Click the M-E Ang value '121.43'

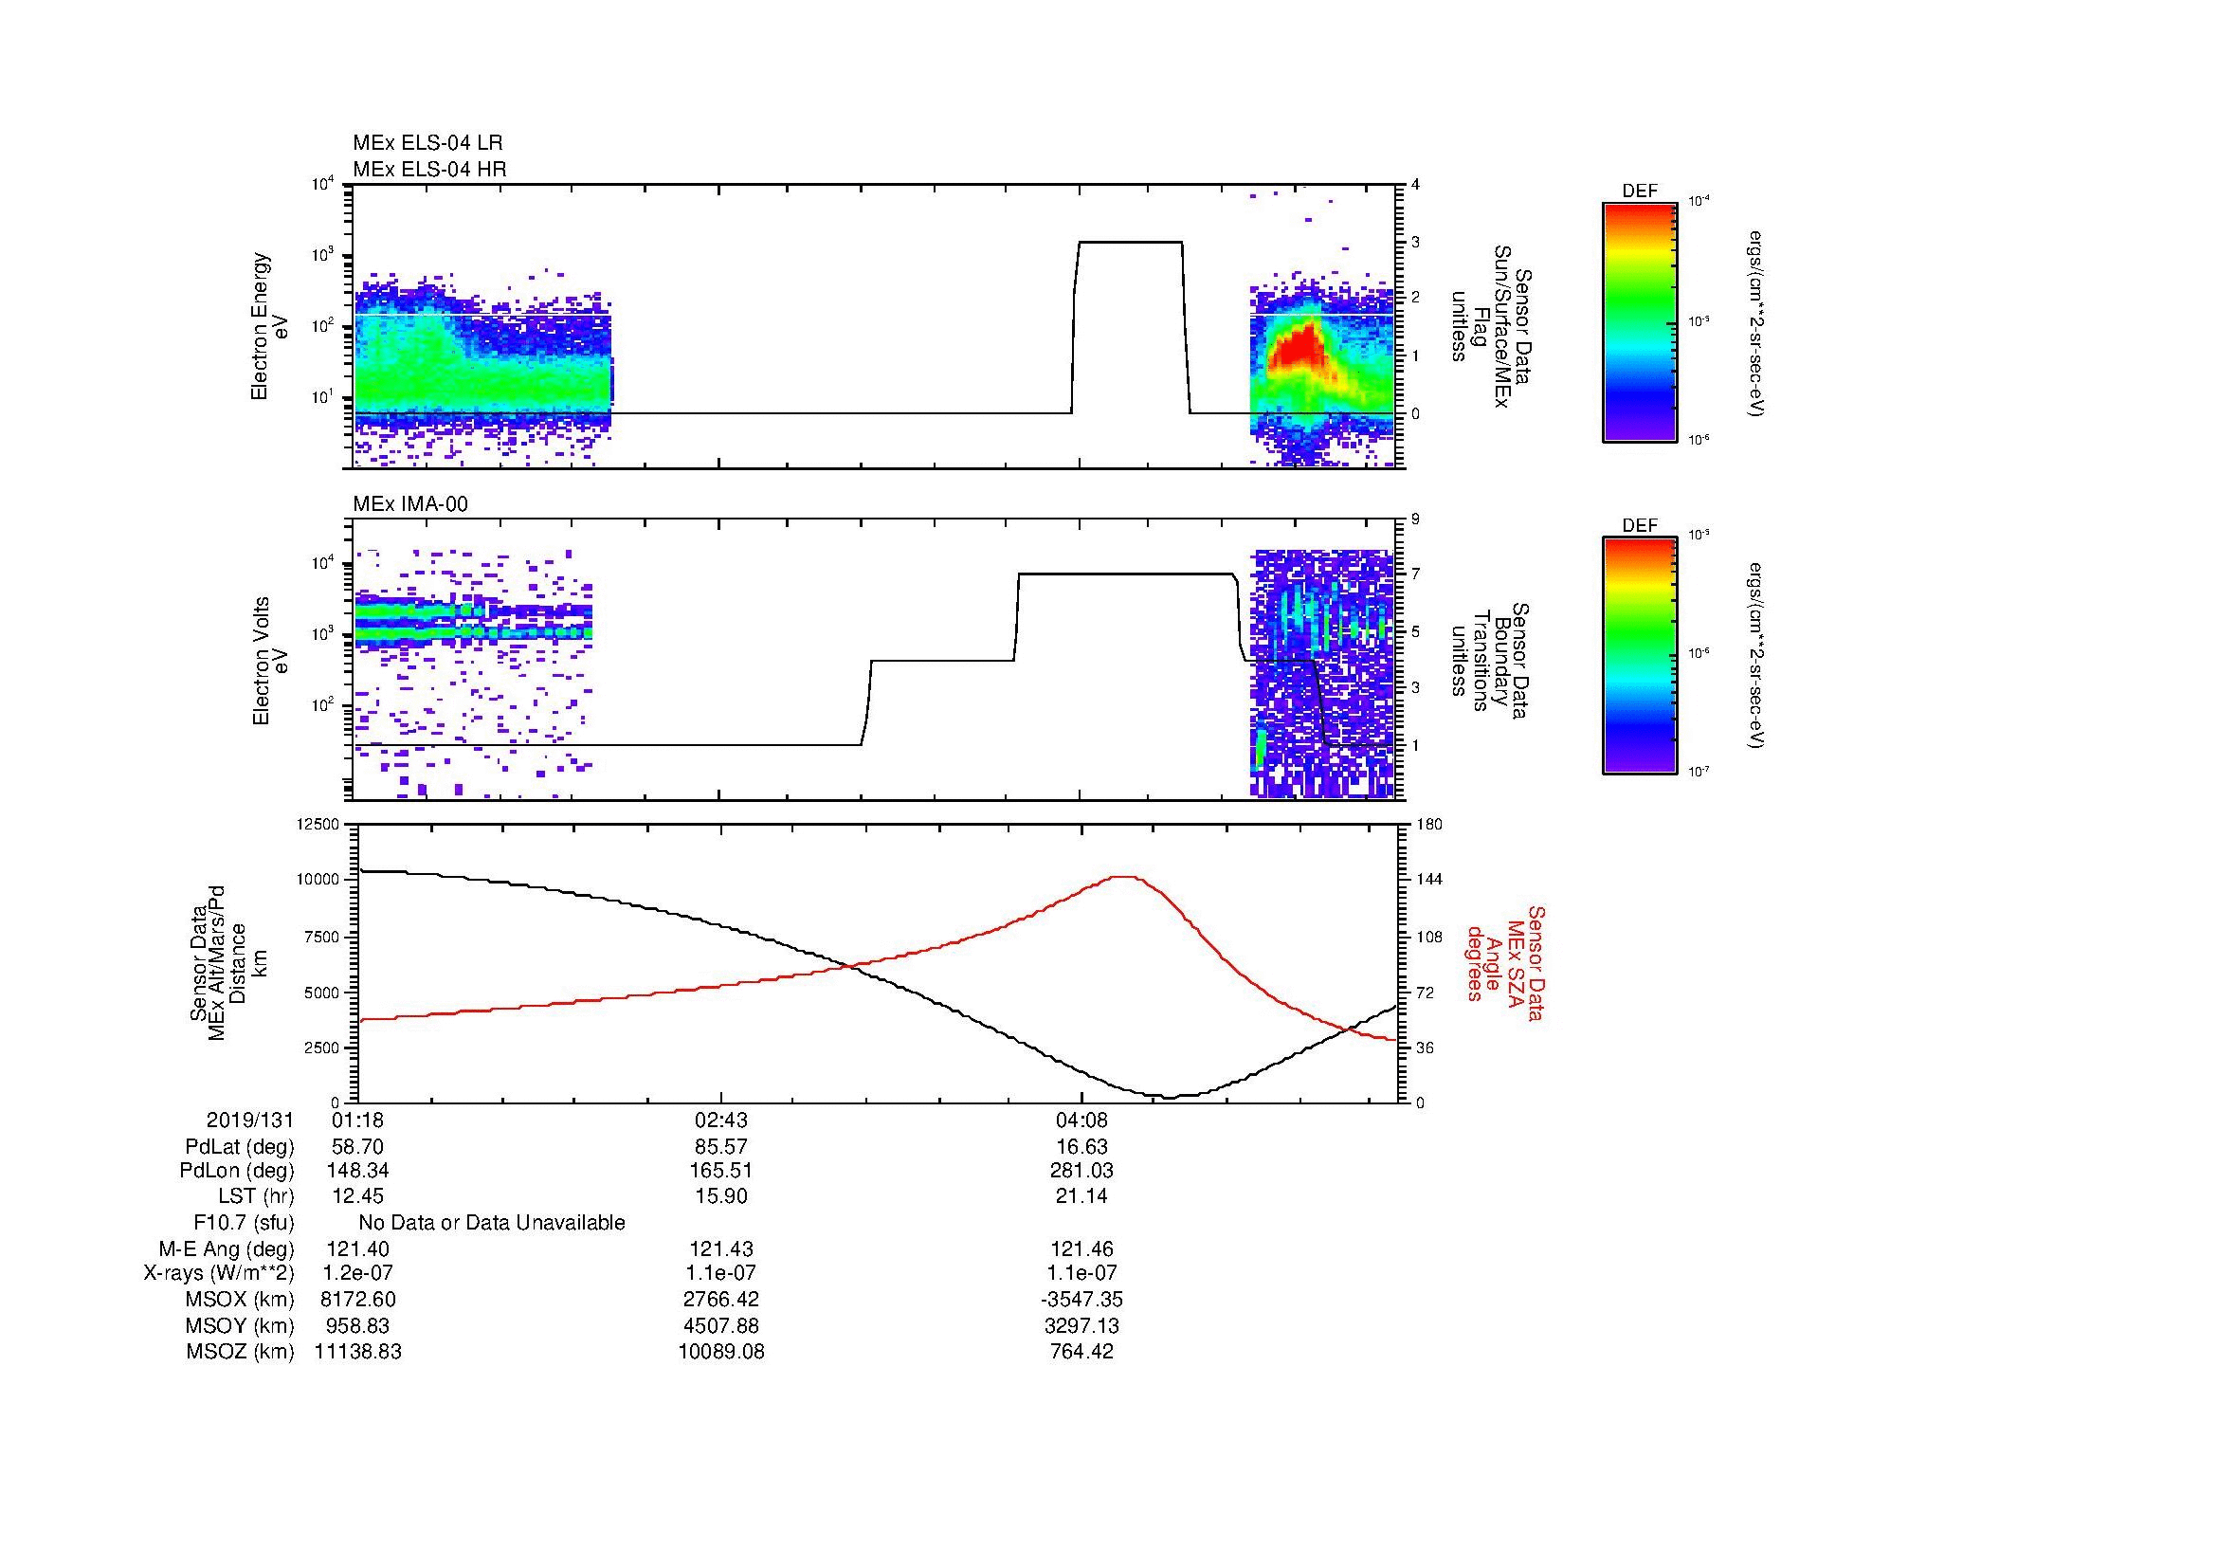pyautogui.click(x=720, y=1249)
